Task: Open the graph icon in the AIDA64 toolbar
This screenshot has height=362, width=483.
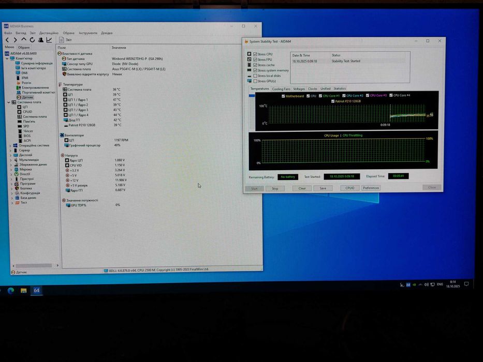Action: tap(49, 40)
